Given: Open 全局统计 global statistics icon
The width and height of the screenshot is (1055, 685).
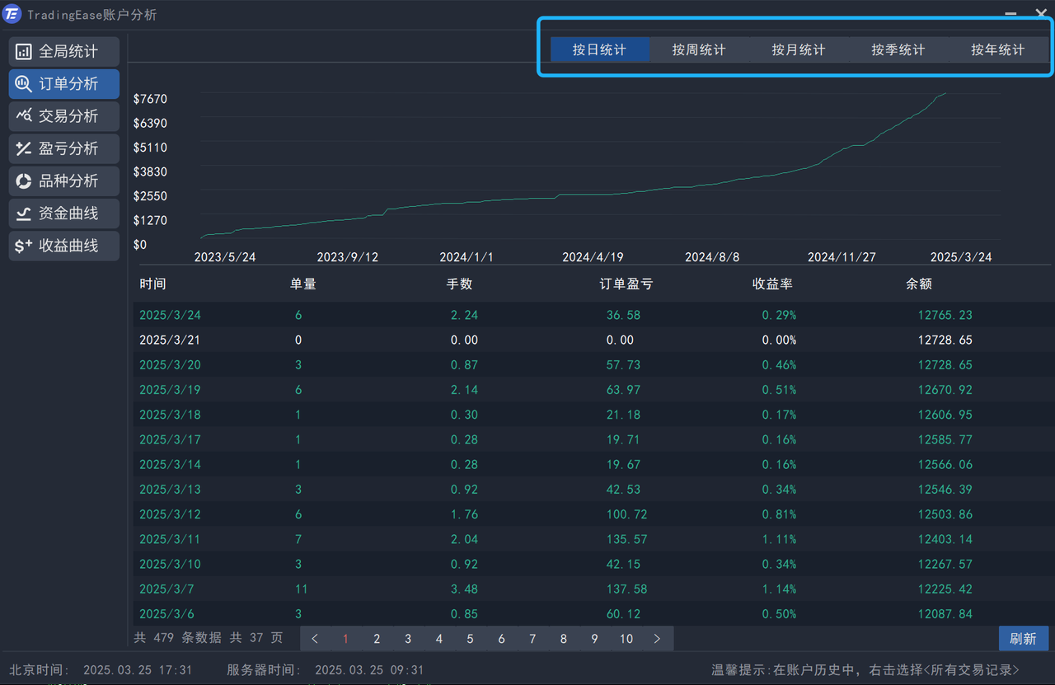Looking at the screenshot, I should tap(24, 52).
